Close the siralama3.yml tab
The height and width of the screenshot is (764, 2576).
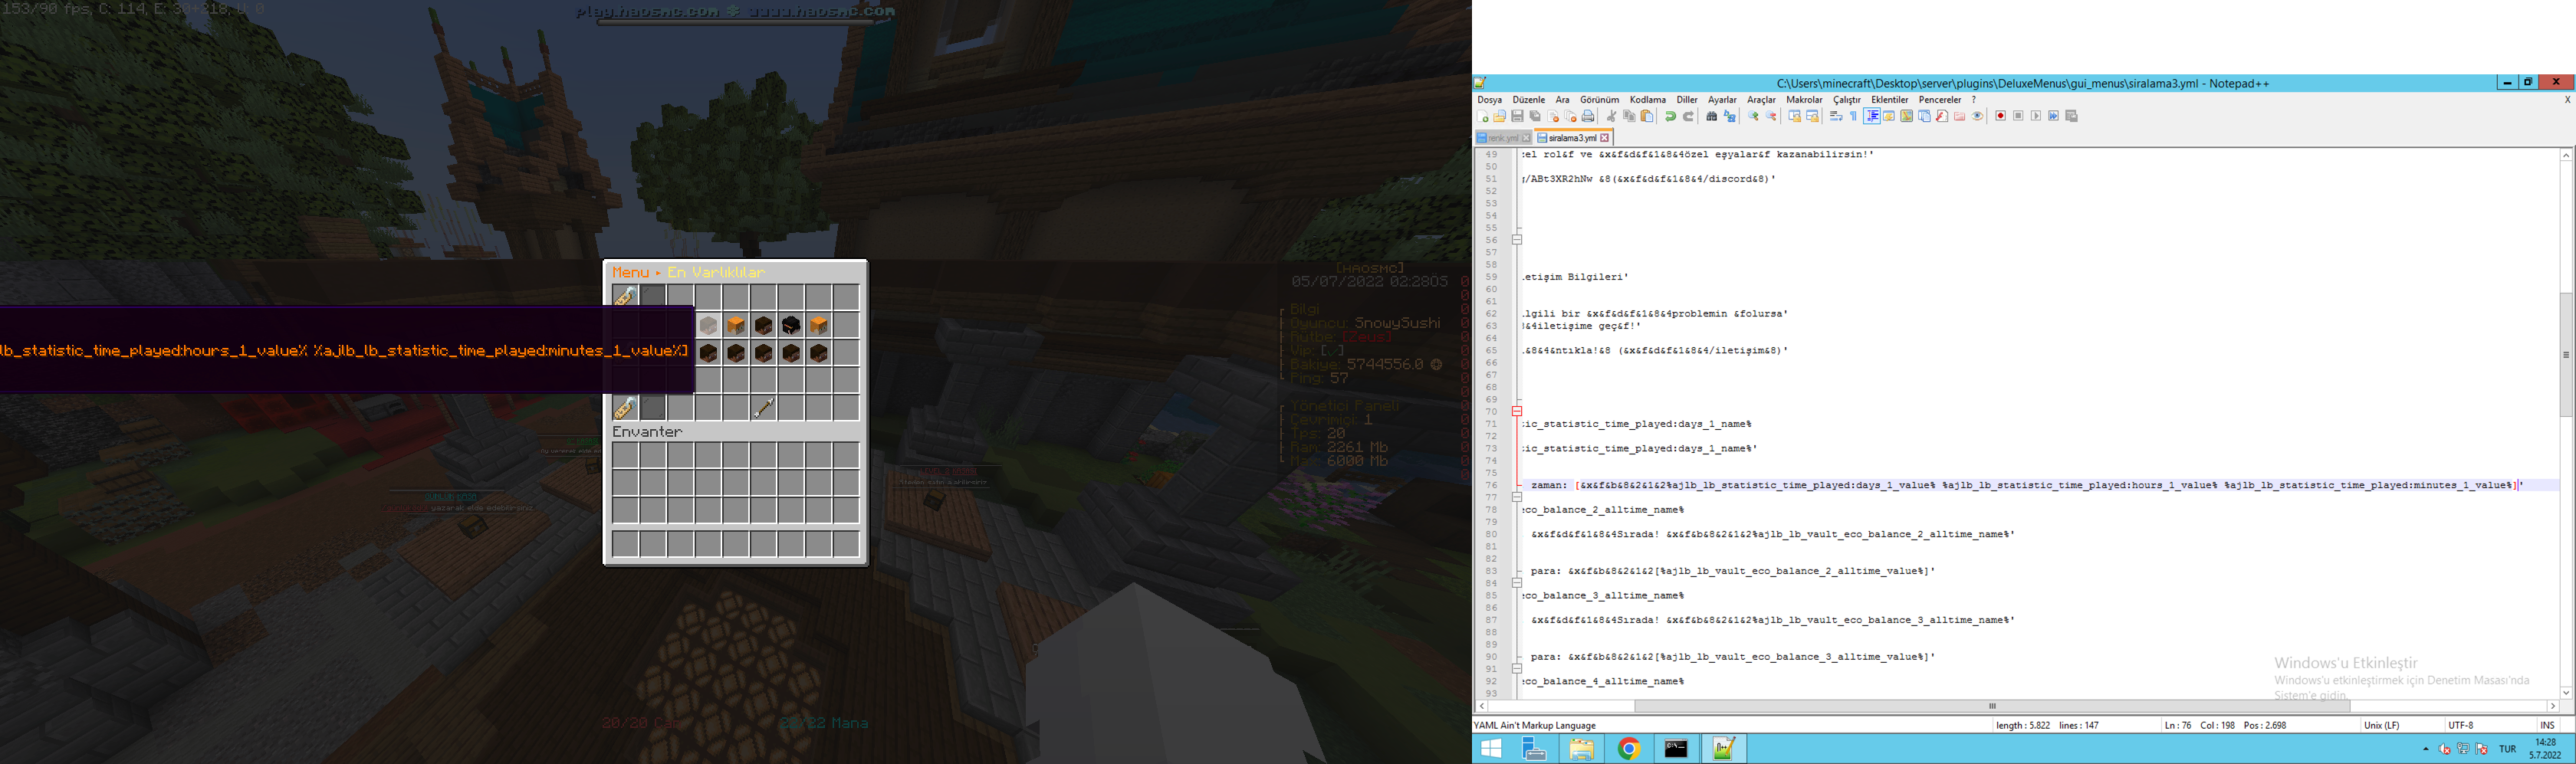pos(1605,138)
